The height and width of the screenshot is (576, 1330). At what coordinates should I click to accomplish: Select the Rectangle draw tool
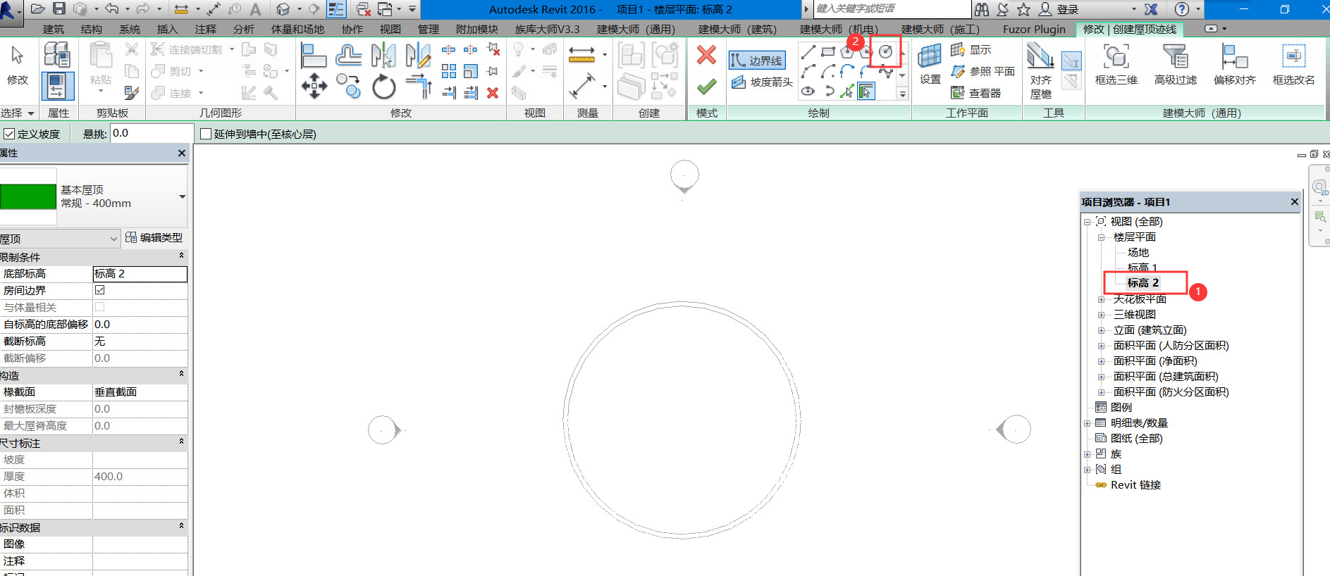point(828,51)
